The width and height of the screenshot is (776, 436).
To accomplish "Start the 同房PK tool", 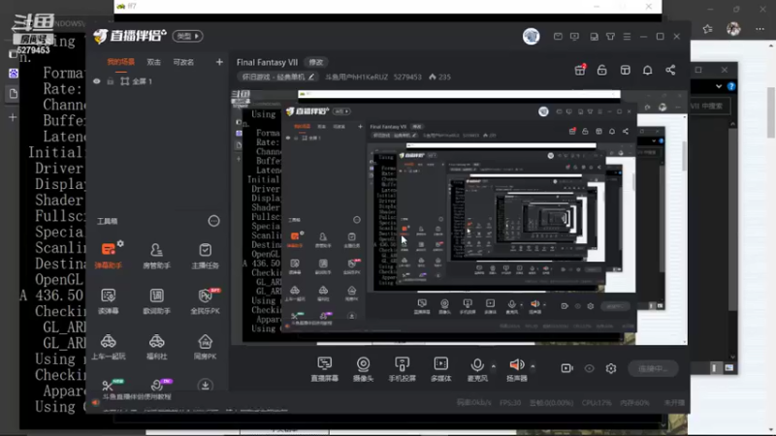I will tap(205, 347).
